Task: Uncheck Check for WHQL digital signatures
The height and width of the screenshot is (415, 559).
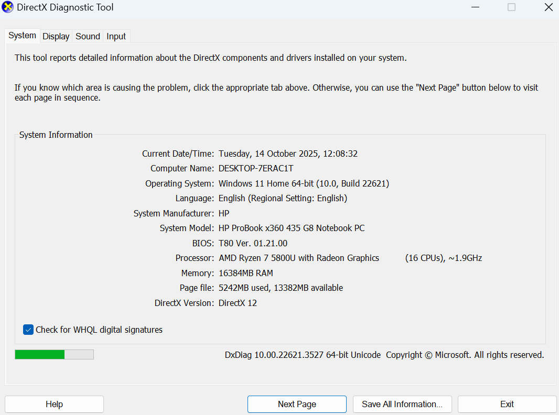Action: (28, 330)
